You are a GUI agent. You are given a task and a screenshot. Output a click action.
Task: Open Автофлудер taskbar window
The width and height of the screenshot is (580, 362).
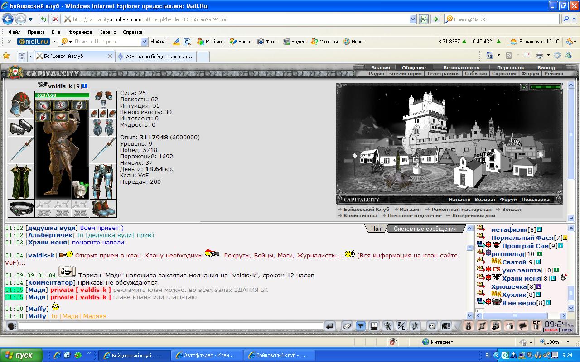pyautogui.click(x=207, y=355)
